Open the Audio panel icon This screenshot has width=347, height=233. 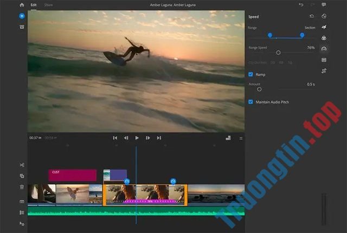(324, 60)
